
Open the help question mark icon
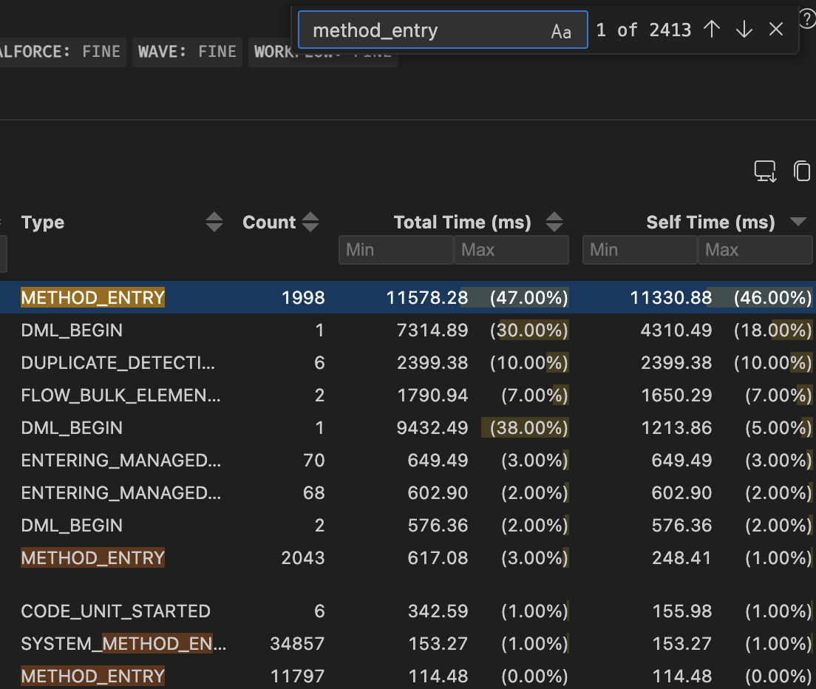click(808, 20)
